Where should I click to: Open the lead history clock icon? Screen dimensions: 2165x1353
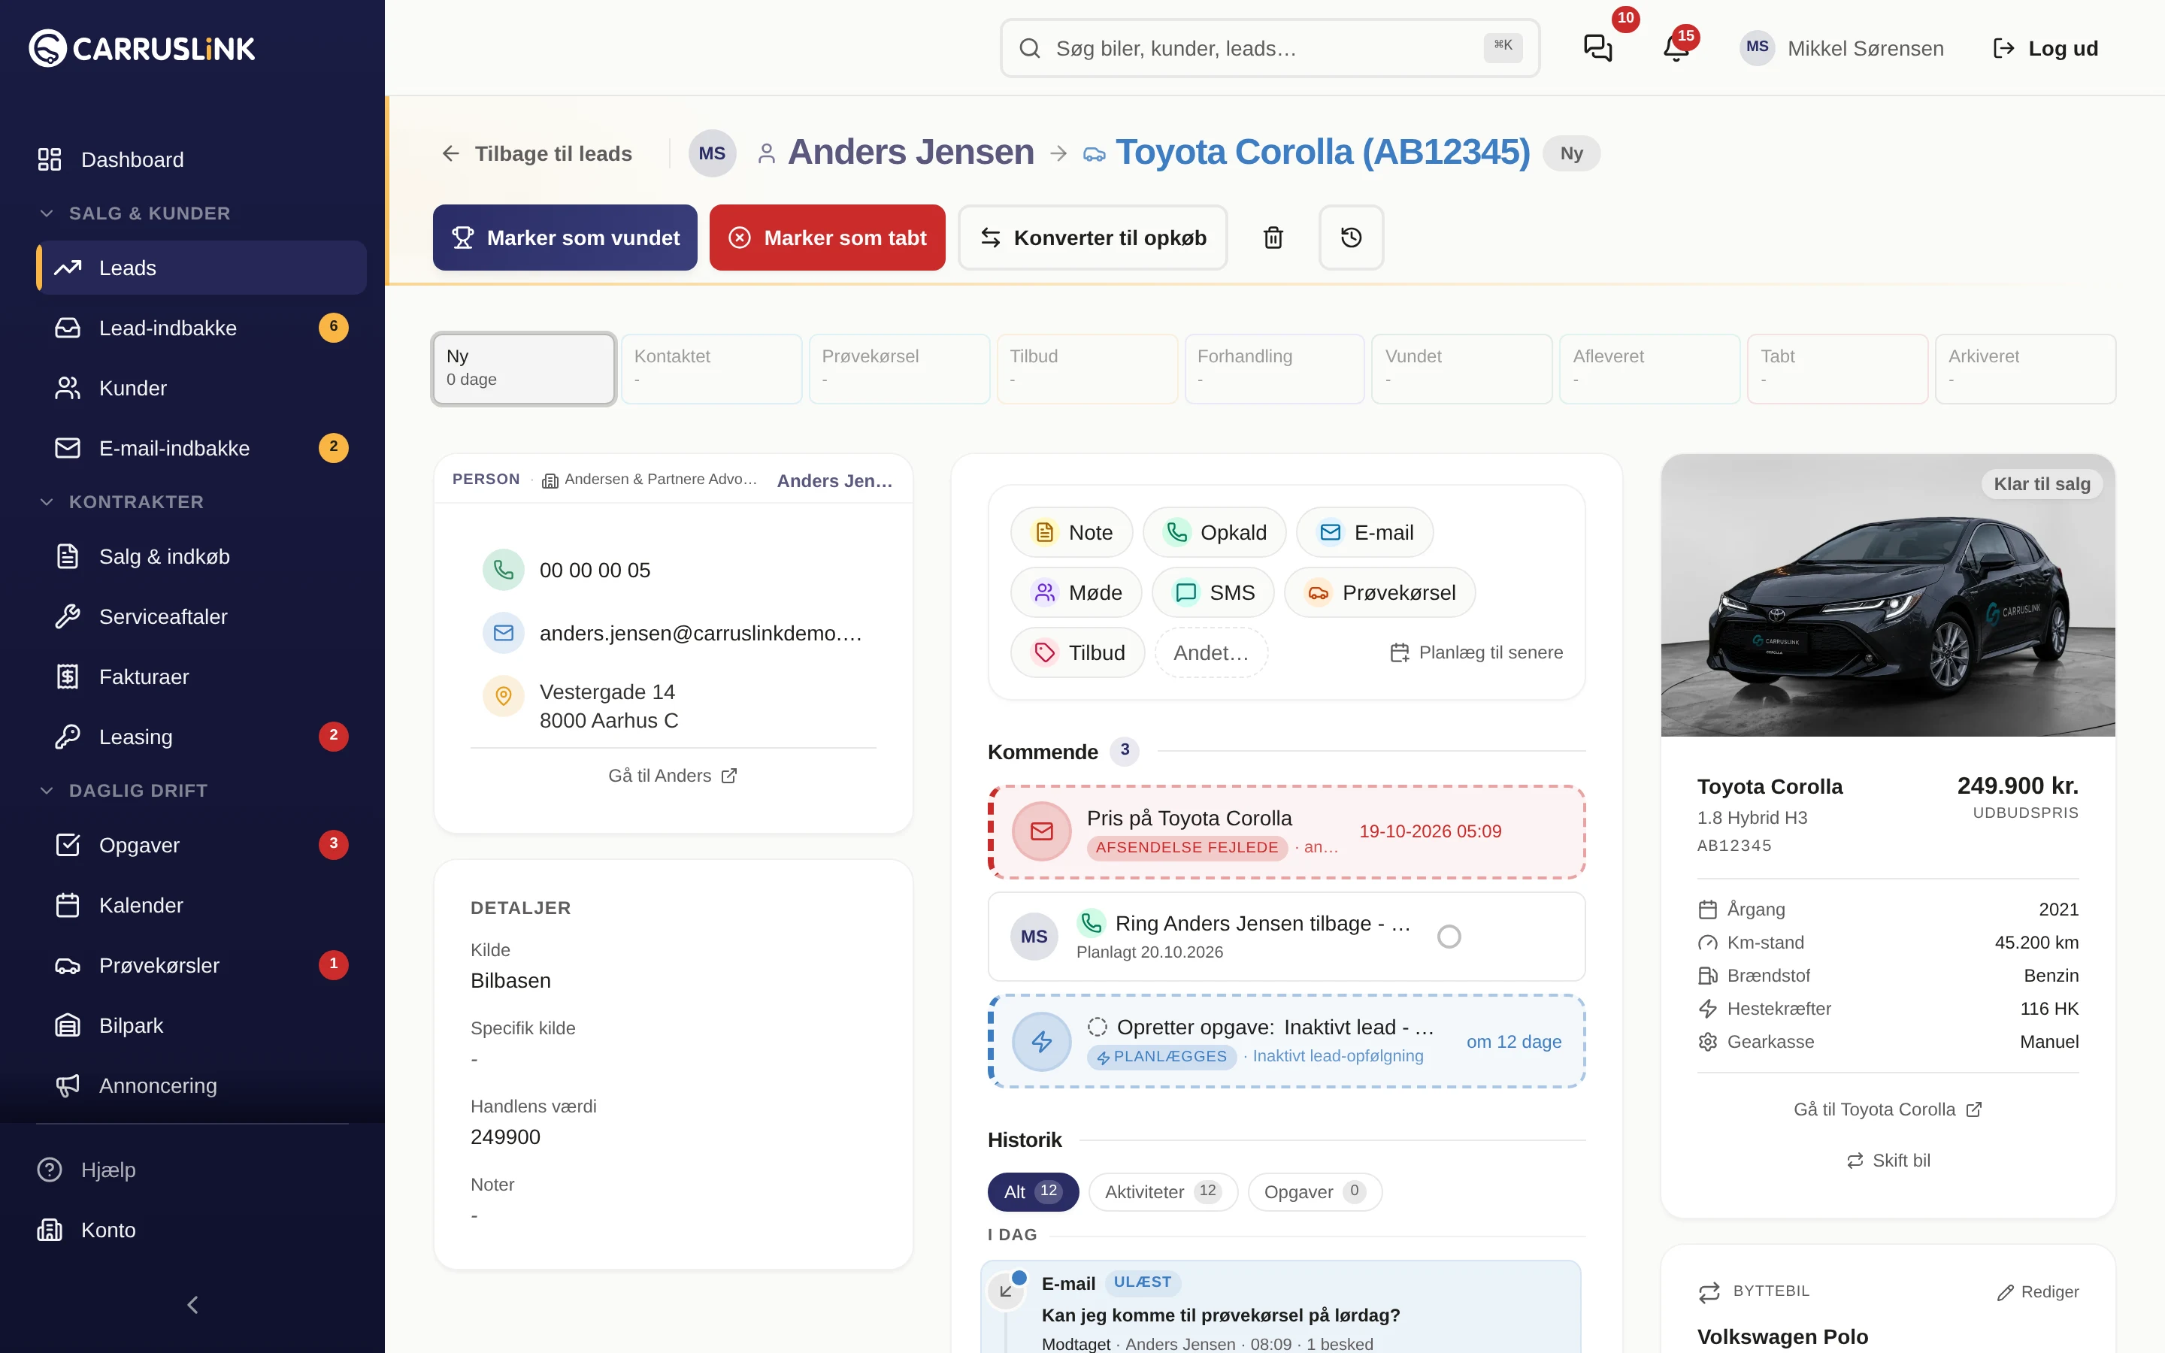coord(1351,237)
